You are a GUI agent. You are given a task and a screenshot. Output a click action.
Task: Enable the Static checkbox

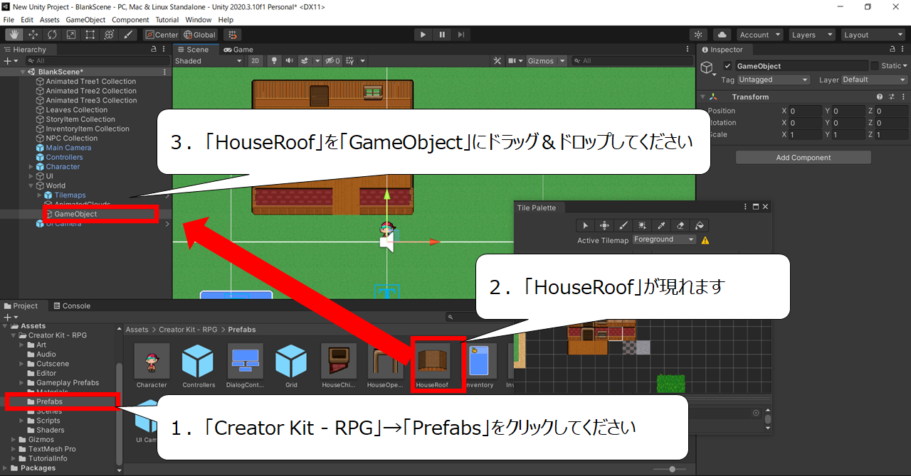pos(875,66)
